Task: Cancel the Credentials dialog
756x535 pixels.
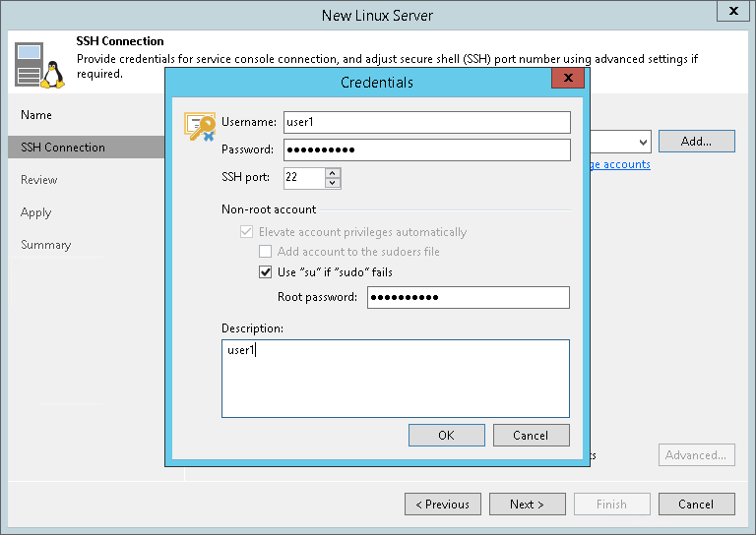Action: tap(531, 436)
